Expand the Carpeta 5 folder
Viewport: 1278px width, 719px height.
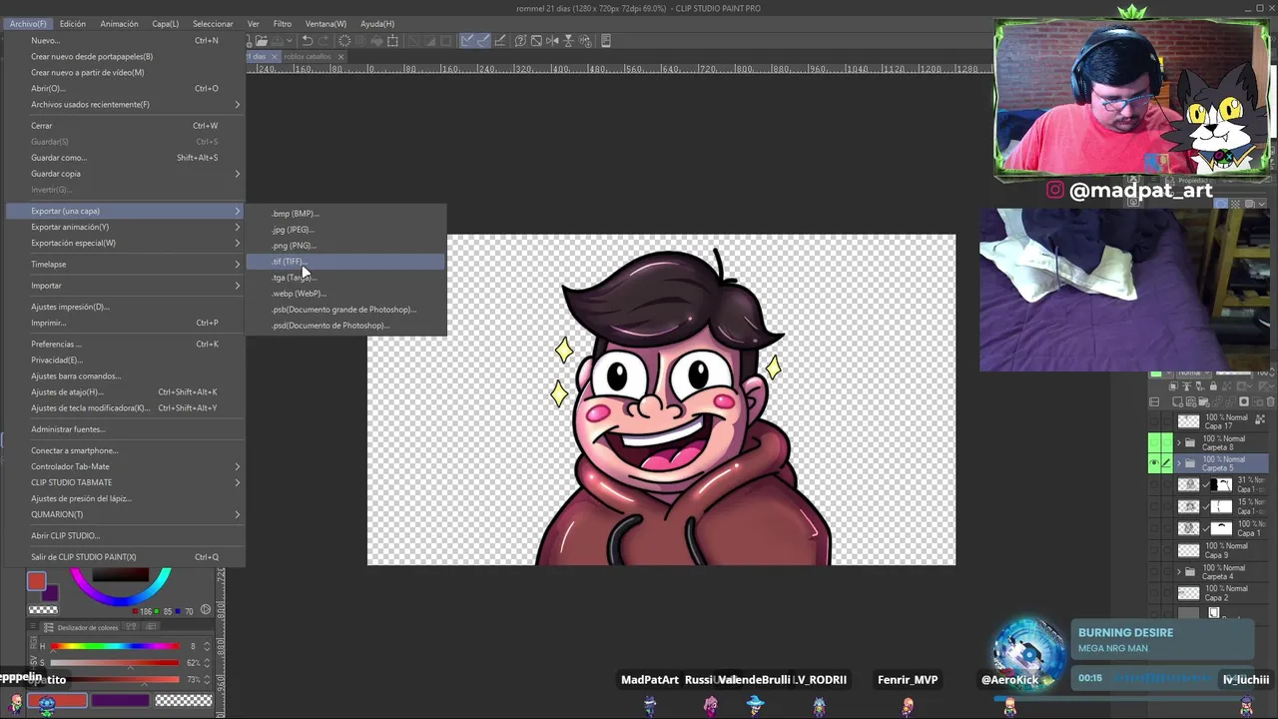point(1178,464)
